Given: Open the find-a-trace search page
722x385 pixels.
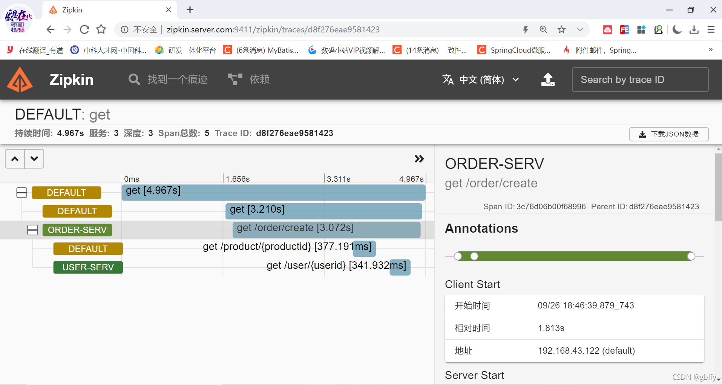Looking at the screenshot, I should (168, 80).
